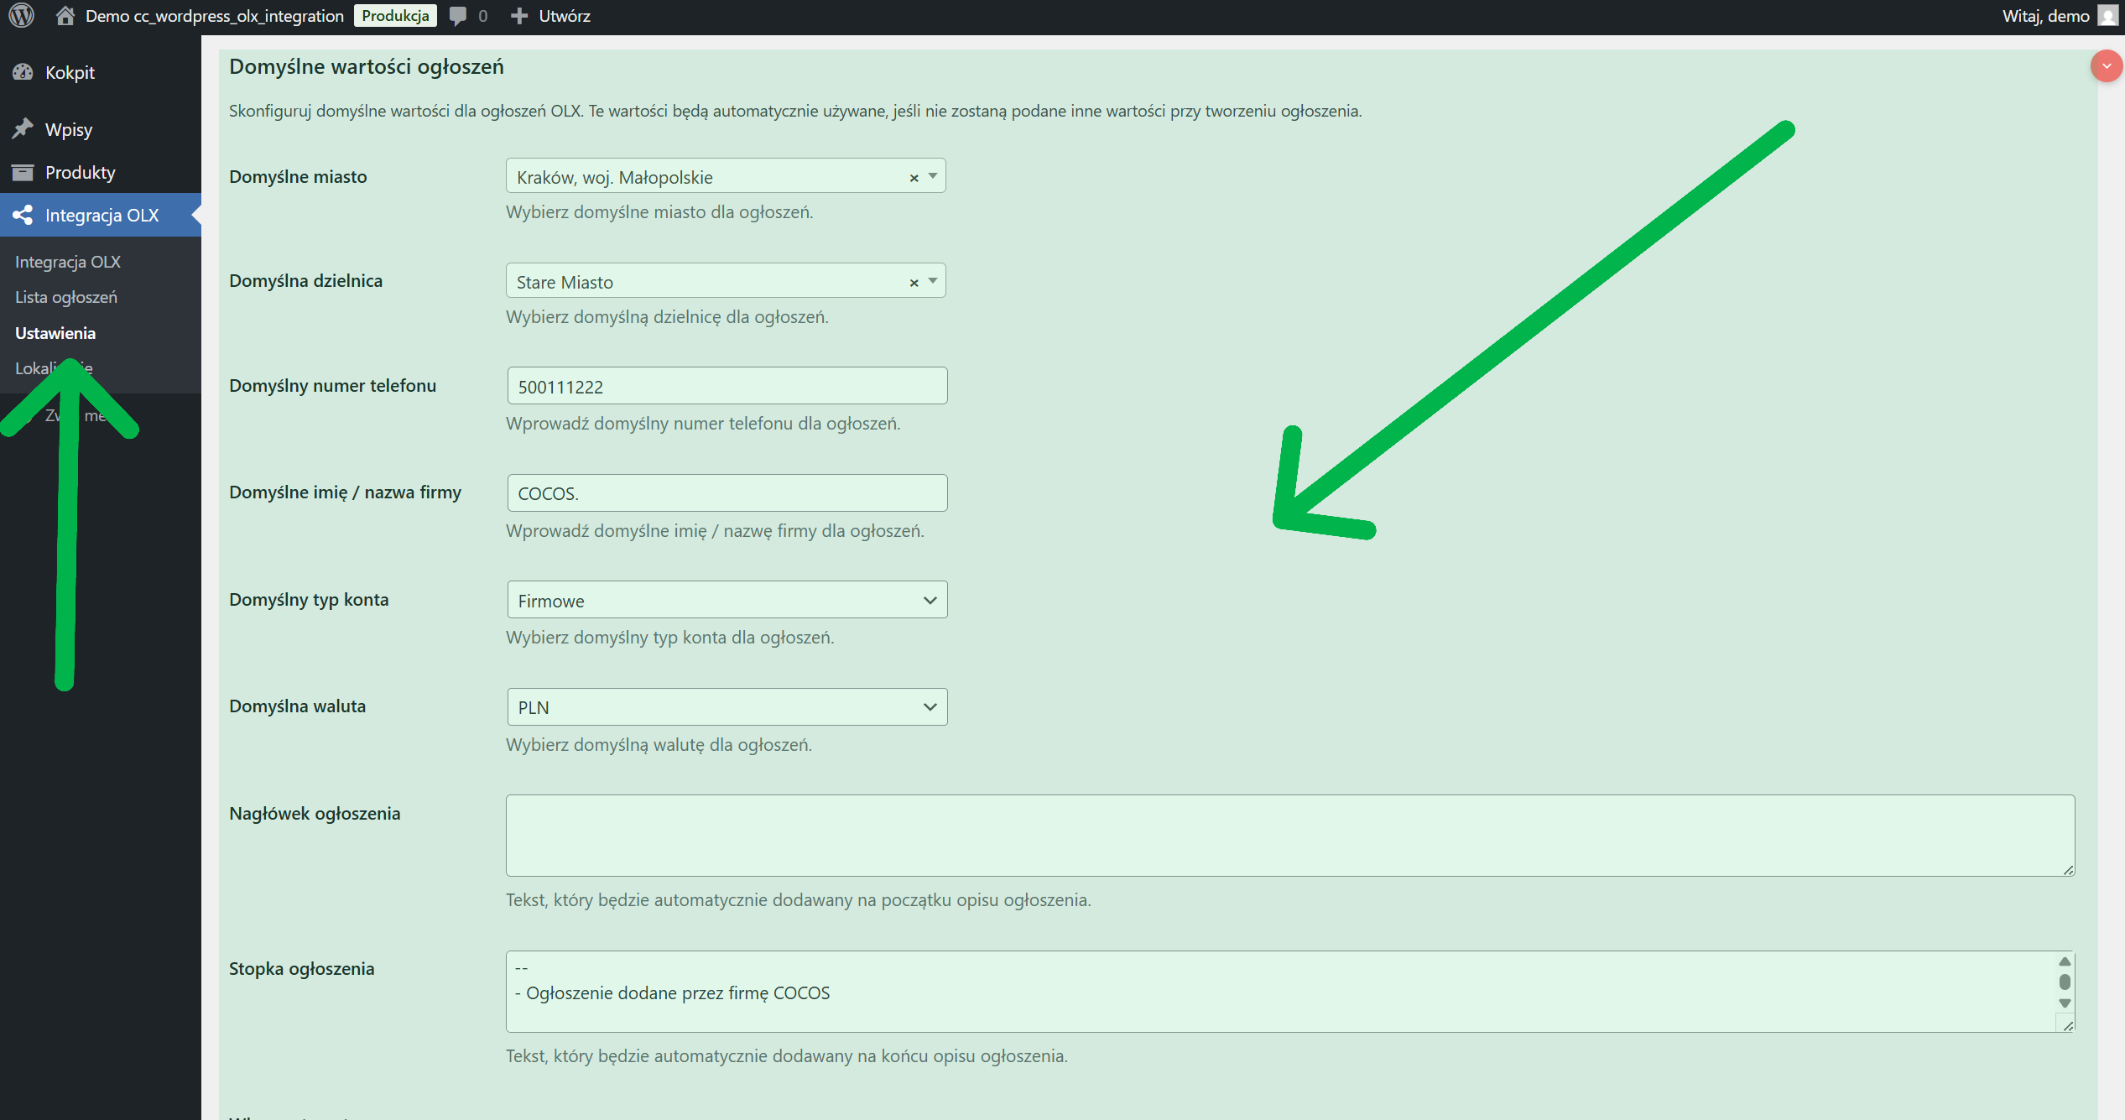The image size is (2125, 1120).
Task: Open the WordPress logo menu
Action: coord(21,16)
